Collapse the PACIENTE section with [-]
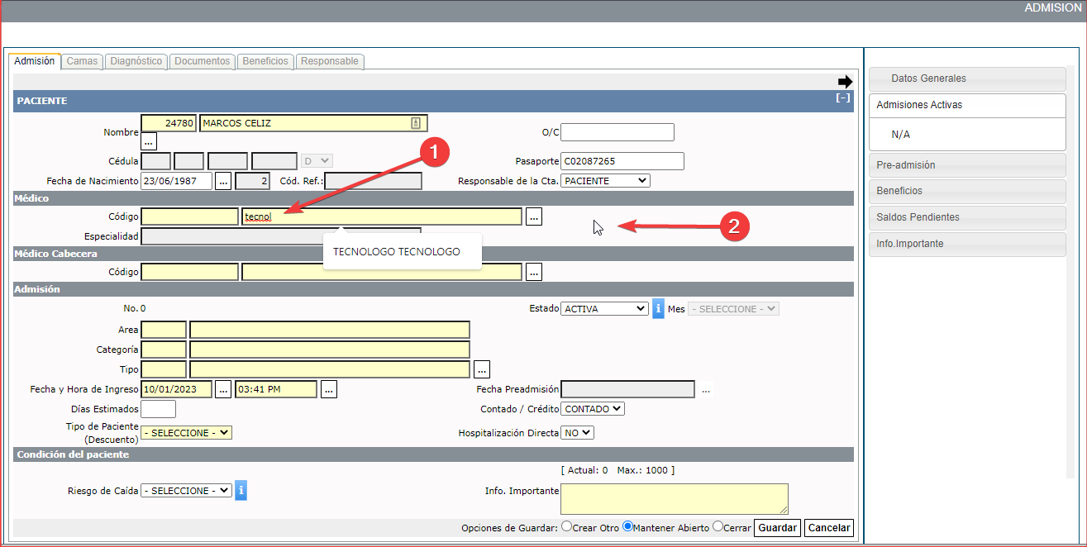This screenshot has height=547, width=1087. [842, 98]
